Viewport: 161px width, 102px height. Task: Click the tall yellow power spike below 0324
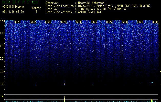click(x=65, y=99)
